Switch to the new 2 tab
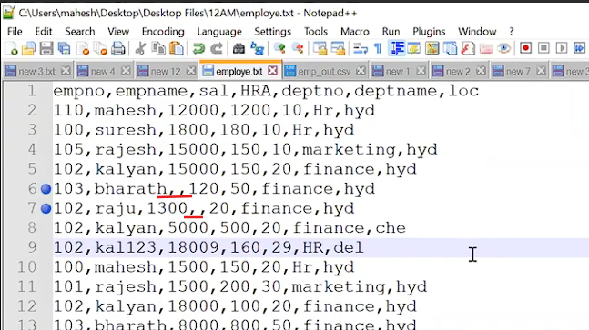589x330 pixels. tap(459, 71)
